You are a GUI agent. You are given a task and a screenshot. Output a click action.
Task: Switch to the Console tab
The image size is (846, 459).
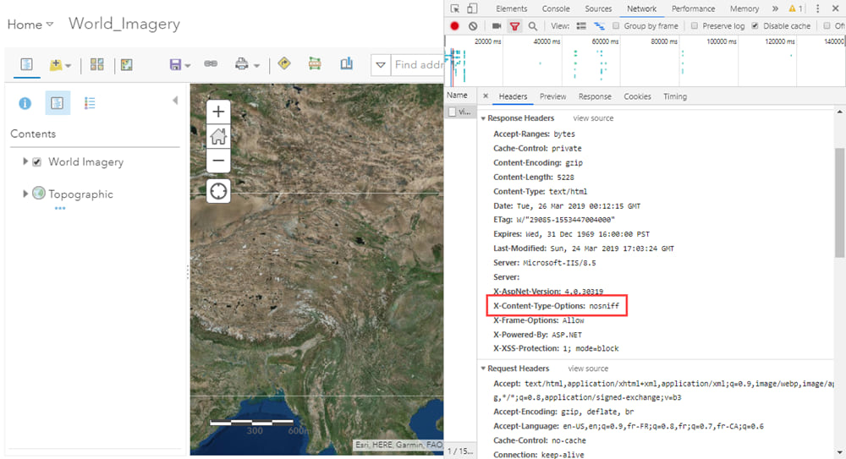point(556,8)
